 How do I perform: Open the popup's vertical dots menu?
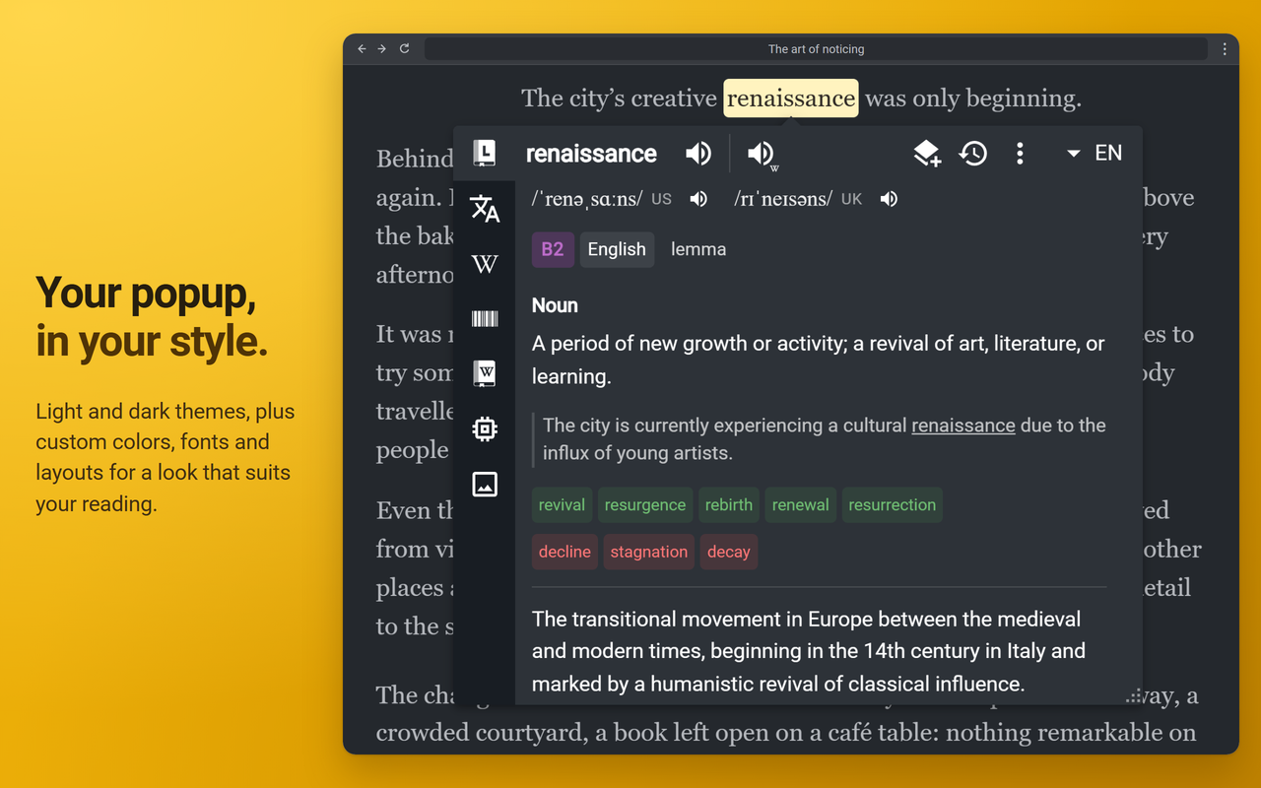pyautogui.click(x=1020, y=154)
